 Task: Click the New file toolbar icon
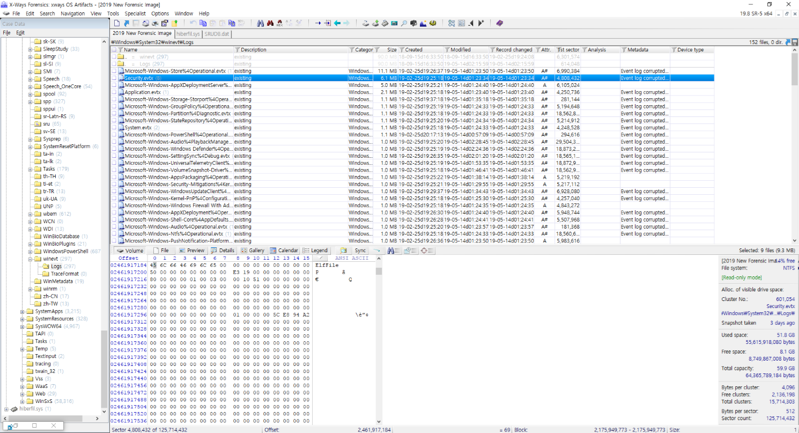[116, 23]
